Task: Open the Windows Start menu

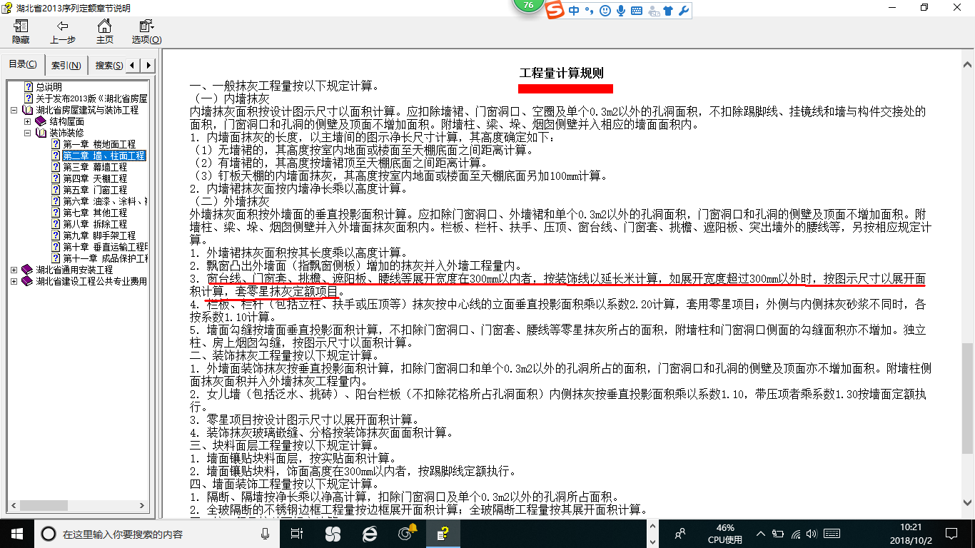Action: pyautogui.click(x=16, y=533)
